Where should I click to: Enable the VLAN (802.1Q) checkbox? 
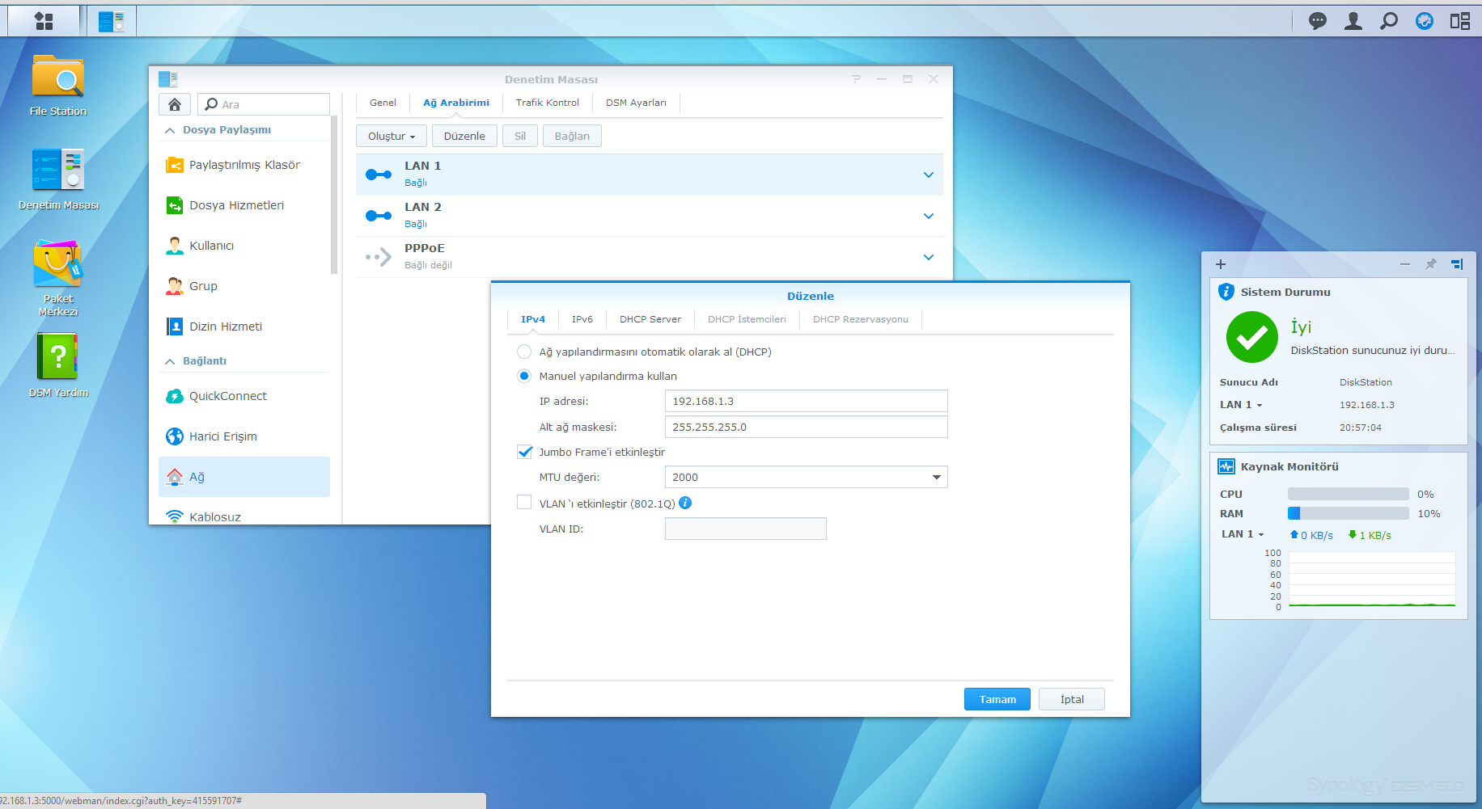[x=524, y=503]
